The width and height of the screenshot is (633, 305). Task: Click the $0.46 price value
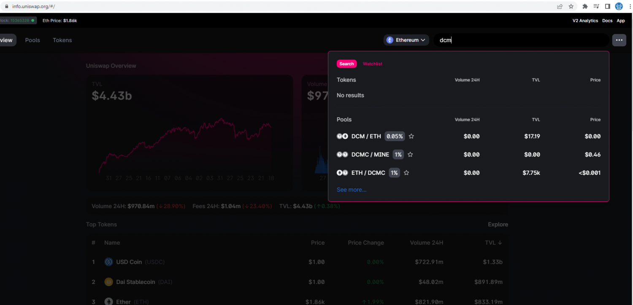[592, 155]
